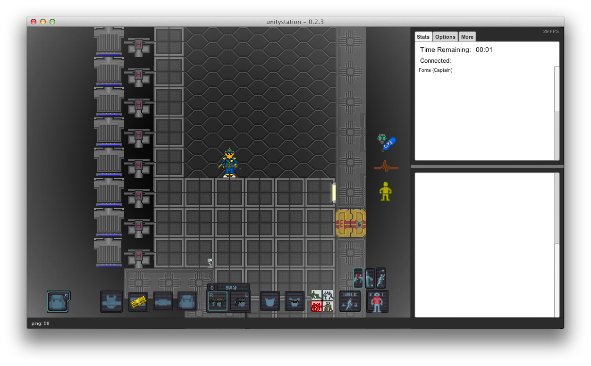Toggle the WALK movement mode
Screen dimensions: 591x366
pyautogui.click(x=349, y=301)
